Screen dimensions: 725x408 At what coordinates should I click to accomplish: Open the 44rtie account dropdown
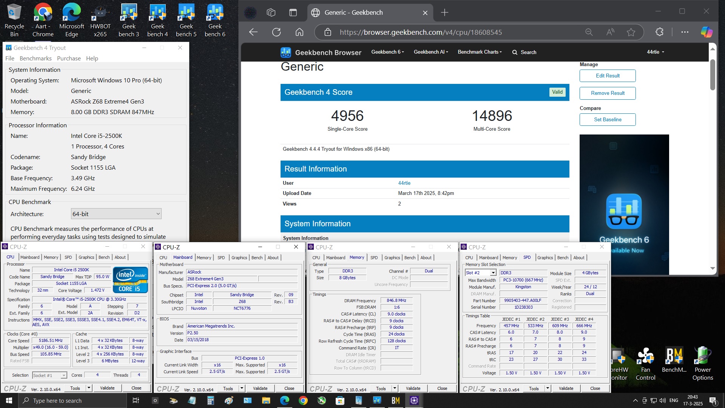(x=655, y=52)
